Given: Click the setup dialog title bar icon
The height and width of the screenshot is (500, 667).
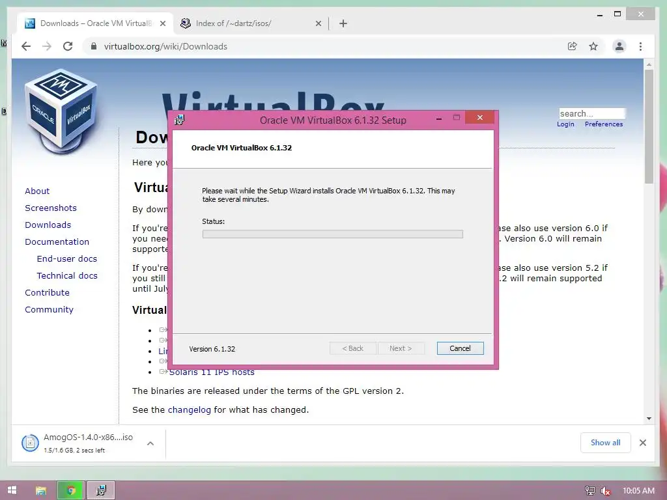Looking at the screenshot, I should pyautogui.click(x=180, y=120).
